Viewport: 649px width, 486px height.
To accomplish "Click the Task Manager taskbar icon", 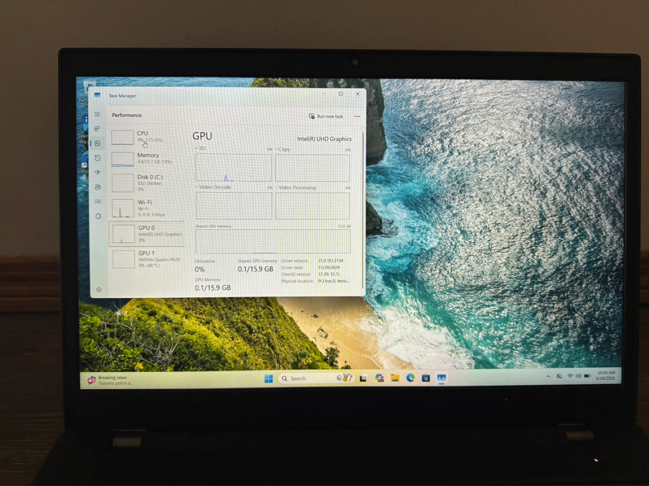I will pos(441,378).
